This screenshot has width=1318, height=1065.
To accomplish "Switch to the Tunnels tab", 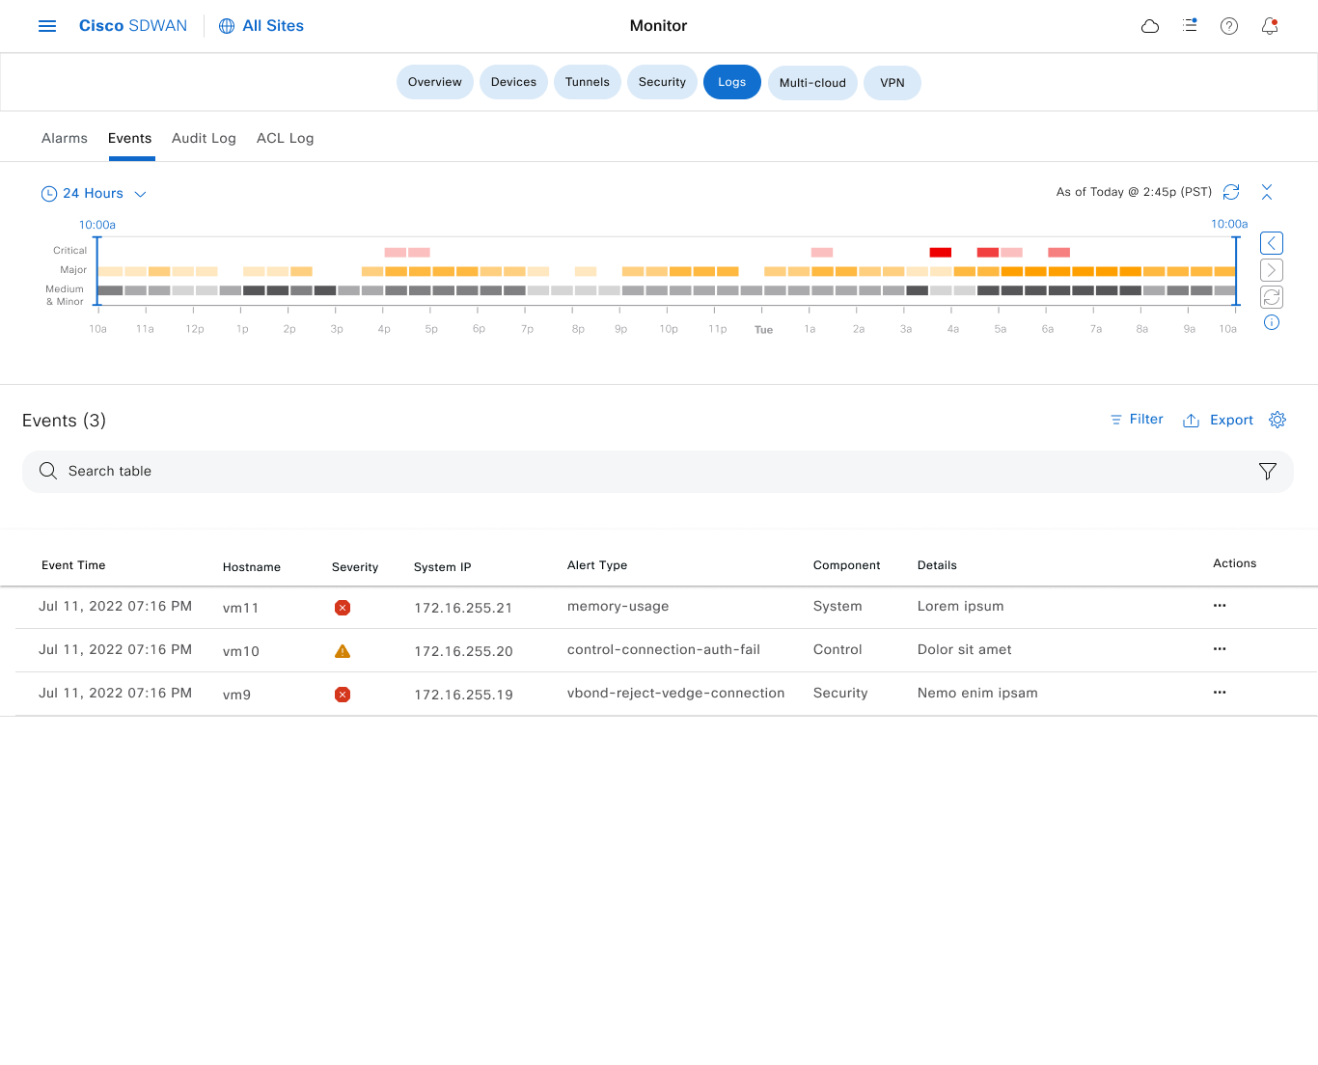I will point(588,83).
